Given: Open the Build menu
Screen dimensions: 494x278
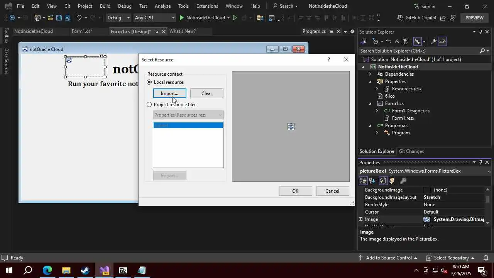Looking at the screenshot, I should pyautogui.click(x=105, y=6).
